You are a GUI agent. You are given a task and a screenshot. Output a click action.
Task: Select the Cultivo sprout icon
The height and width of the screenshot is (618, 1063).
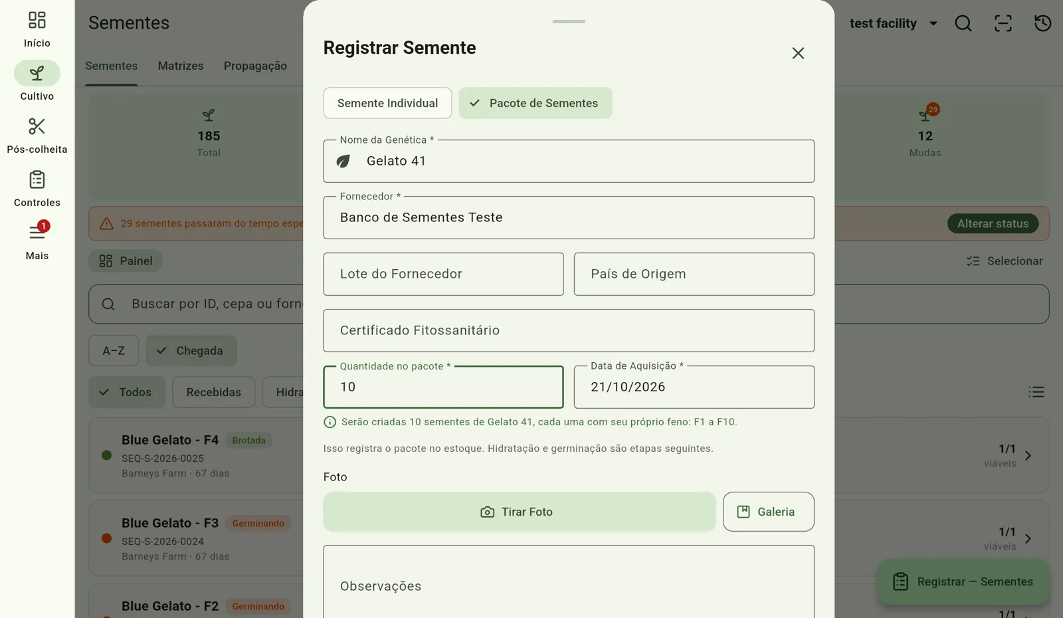(37, 73)
